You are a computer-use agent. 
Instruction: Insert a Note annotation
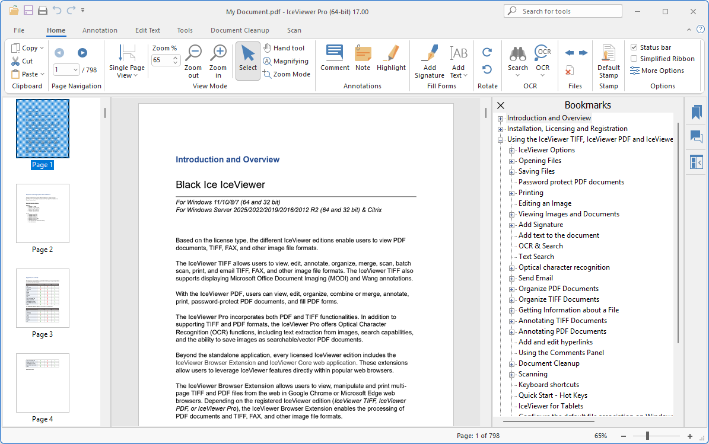pyautogui.click(x=363, y=55)
